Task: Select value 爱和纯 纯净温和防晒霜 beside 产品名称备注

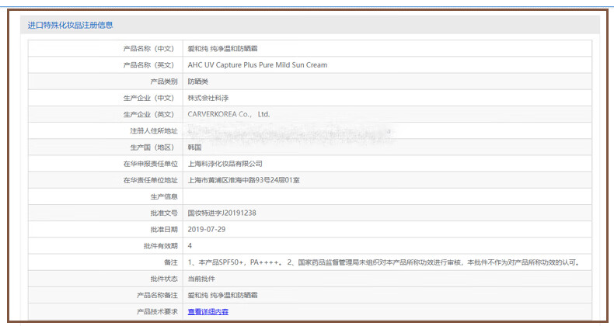Action: tap(222, 295)
